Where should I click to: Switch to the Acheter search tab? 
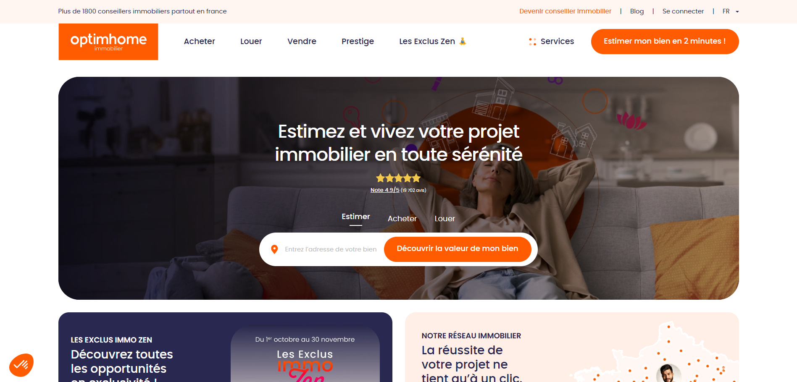(x=402, y=219)
